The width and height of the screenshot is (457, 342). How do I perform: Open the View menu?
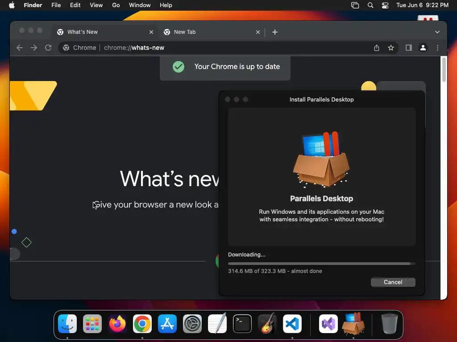pyautogui.click(x=96, y=5)
